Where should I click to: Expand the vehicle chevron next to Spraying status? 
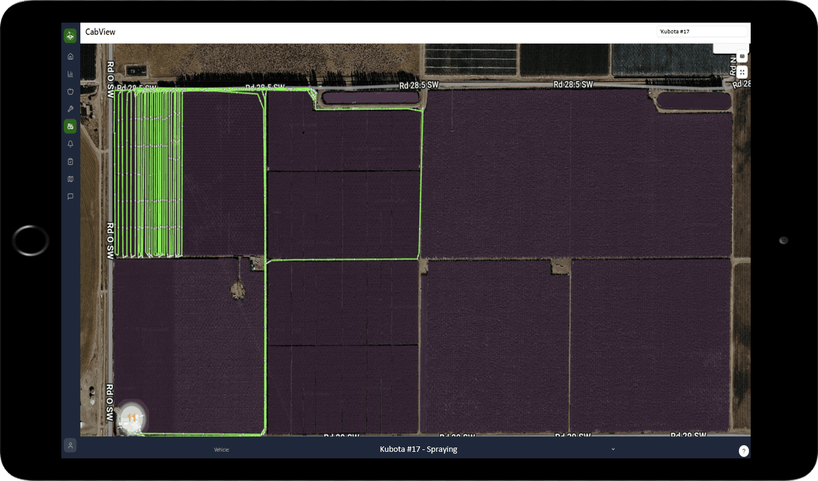[613, 449]
